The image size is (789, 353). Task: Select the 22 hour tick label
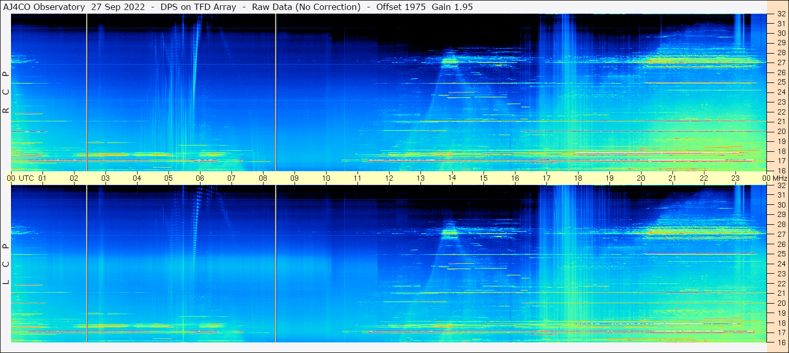(x=704, y=178)
